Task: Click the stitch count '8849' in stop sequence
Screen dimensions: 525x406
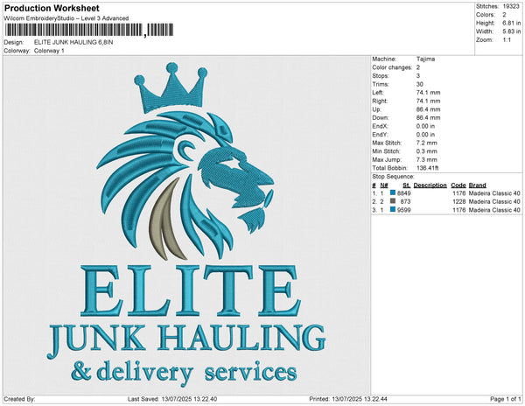Action: pyautogui.click(x=403, y=193)
